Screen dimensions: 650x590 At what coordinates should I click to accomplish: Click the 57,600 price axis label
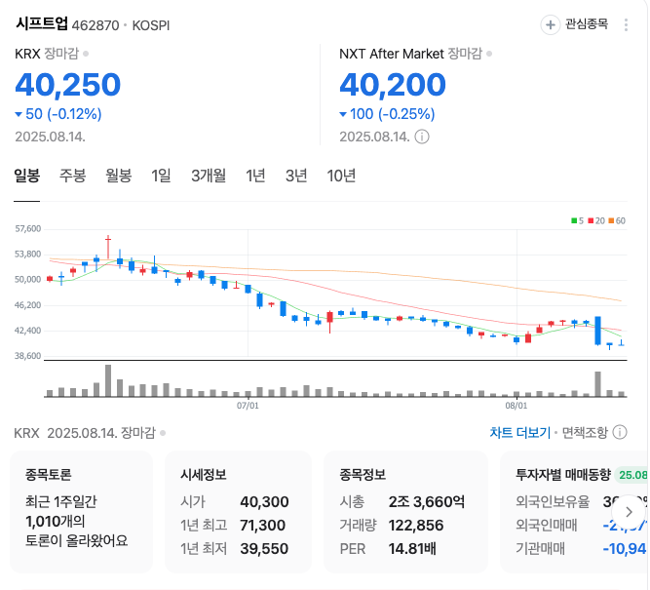(x=28, y=229)
